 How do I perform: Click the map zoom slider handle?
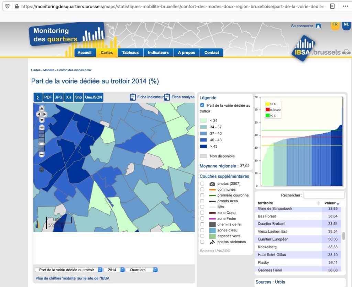coord(42,144)
